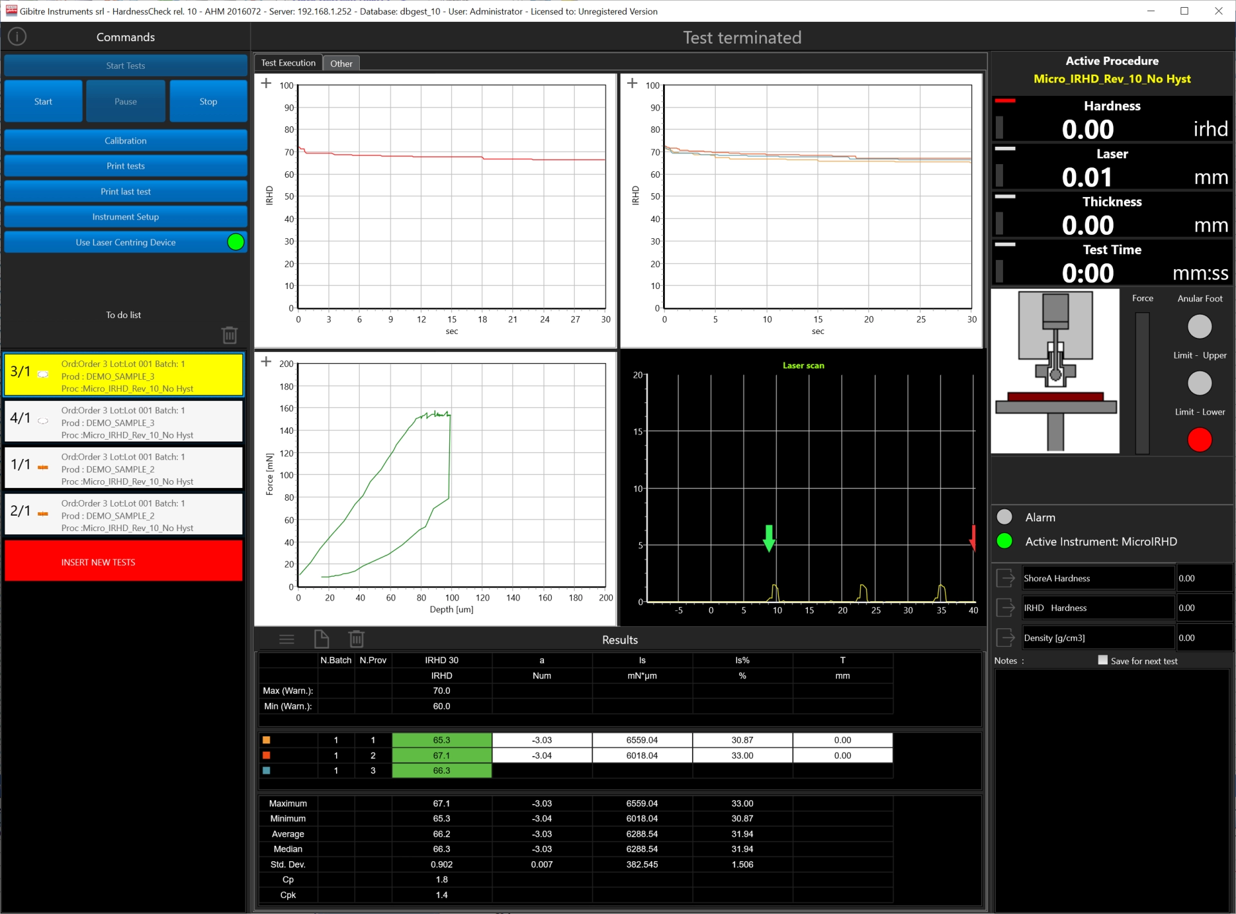Click the export arrow beside IRHD Hardness

[x=1006, y=607]
